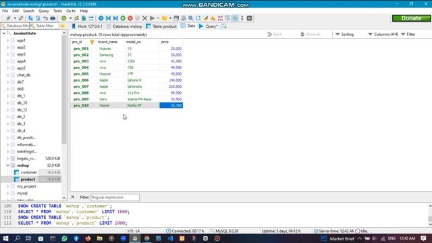
Task: Insert a new row with the green plus icon
Action: [x=123, y=18]
